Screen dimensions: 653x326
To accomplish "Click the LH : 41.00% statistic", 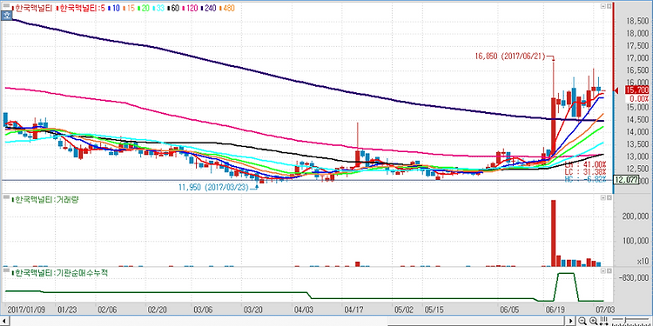I will pyautogui.click(x=585, y=165).
